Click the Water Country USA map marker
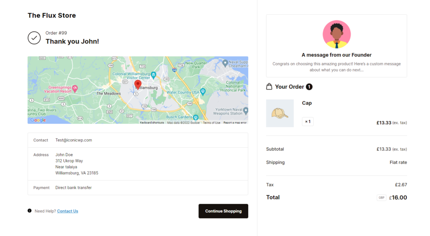Viewport: 430px width, 236px height. [x=203, y=91]
